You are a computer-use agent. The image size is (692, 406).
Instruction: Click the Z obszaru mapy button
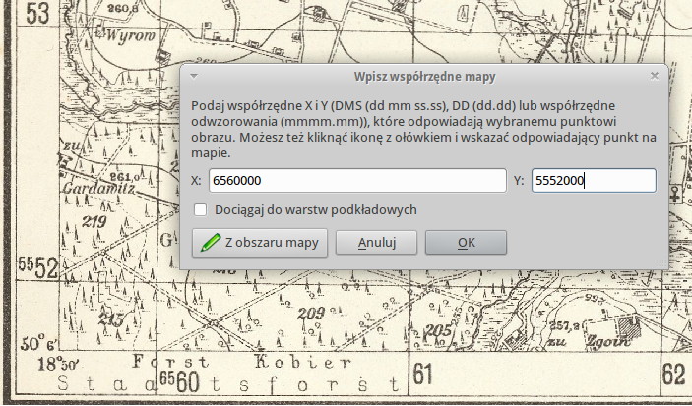(x=260, y=243)
